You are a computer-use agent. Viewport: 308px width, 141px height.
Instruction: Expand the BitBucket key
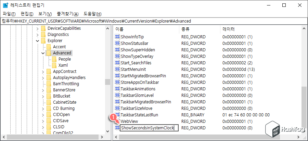43,96
